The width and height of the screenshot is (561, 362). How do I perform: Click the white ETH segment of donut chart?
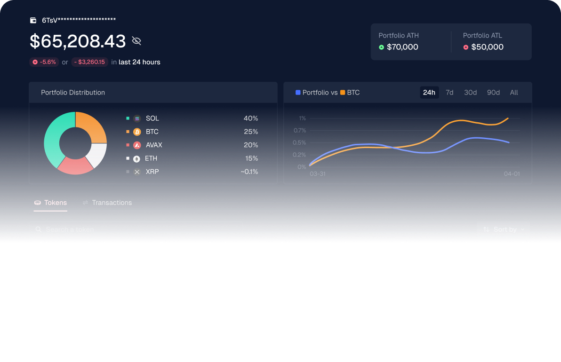click(x=97, y=154)
